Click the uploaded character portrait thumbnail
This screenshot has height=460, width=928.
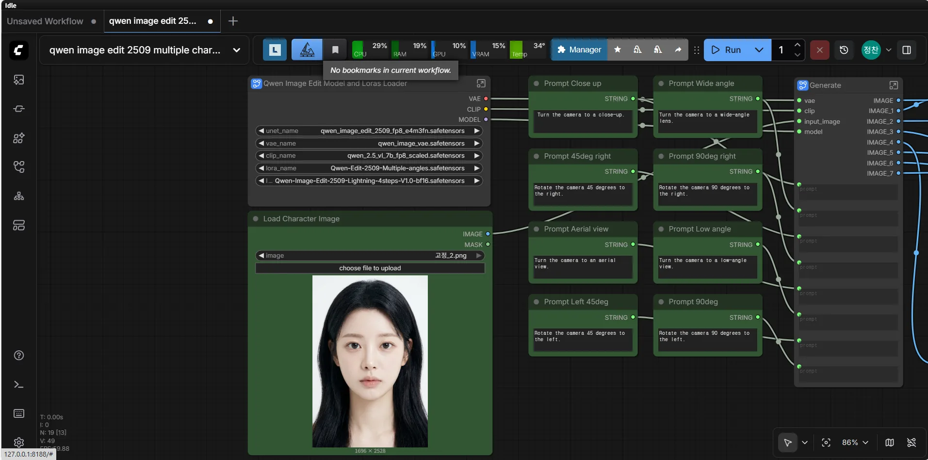click(x=370, y=361)
